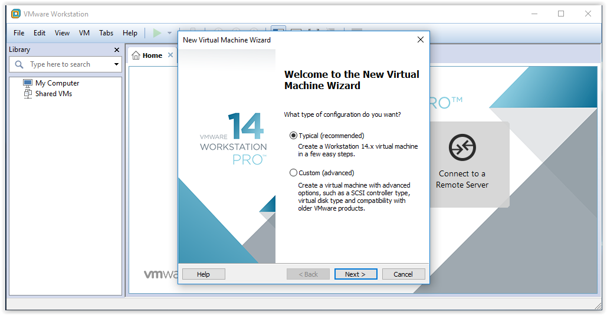
Task: Open the View menu
Action: pyautogui.click(x=62, y=33)
